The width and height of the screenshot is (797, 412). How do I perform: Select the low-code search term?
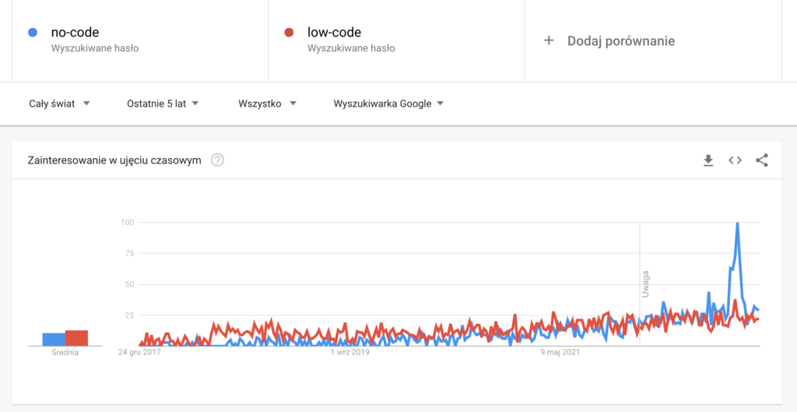pos(334,33)
